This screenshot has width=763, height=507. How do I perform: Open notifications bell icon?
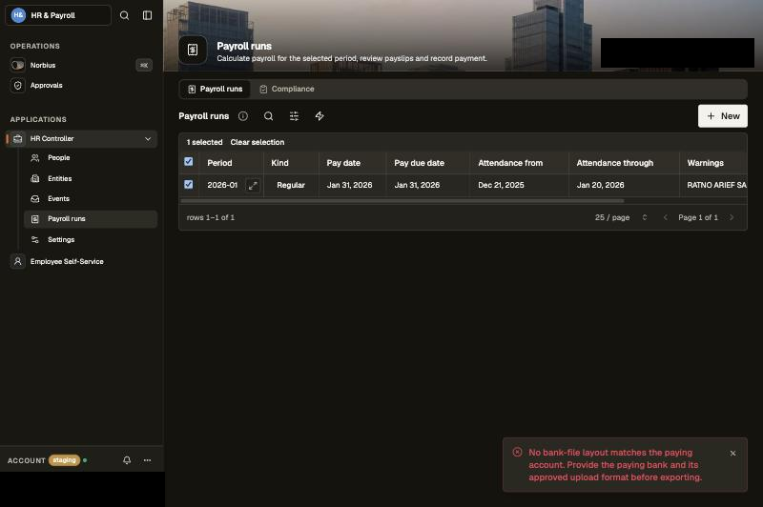(x=127, y=460)
